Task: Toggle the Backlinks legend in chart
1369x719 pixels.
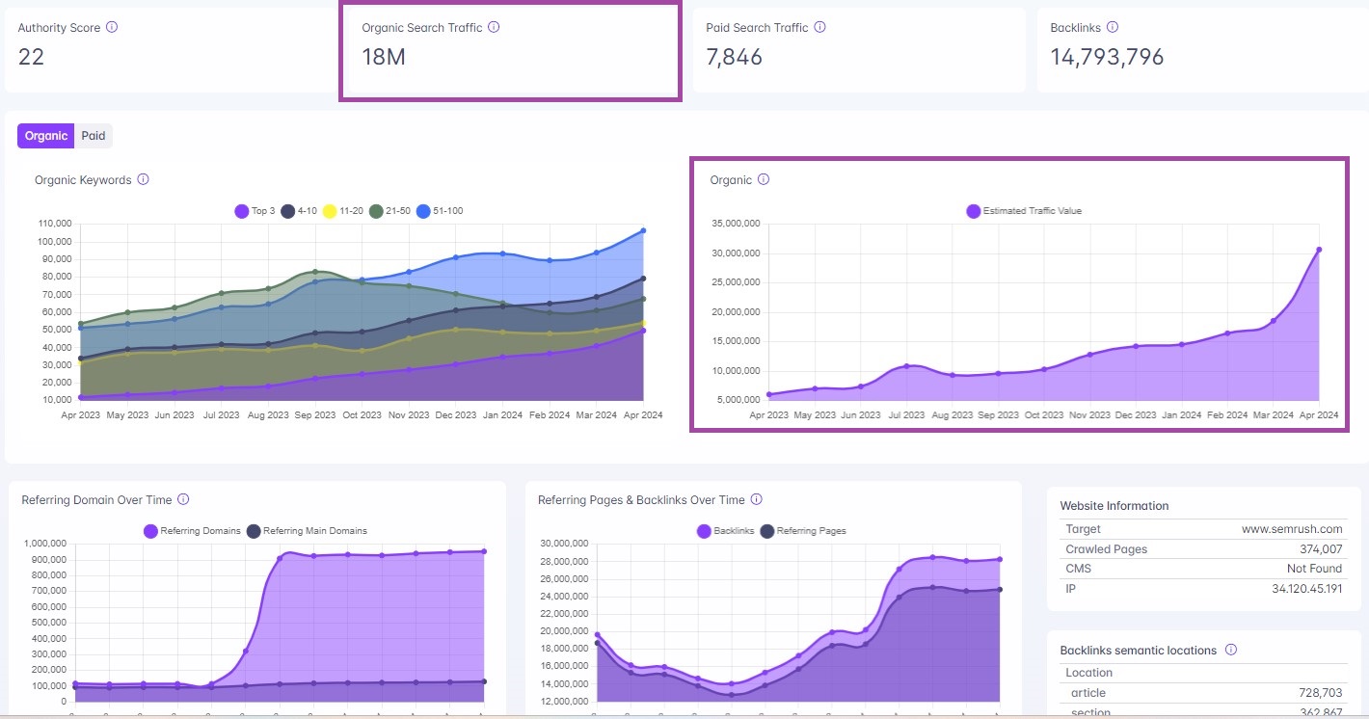Action: coord(725,531)
